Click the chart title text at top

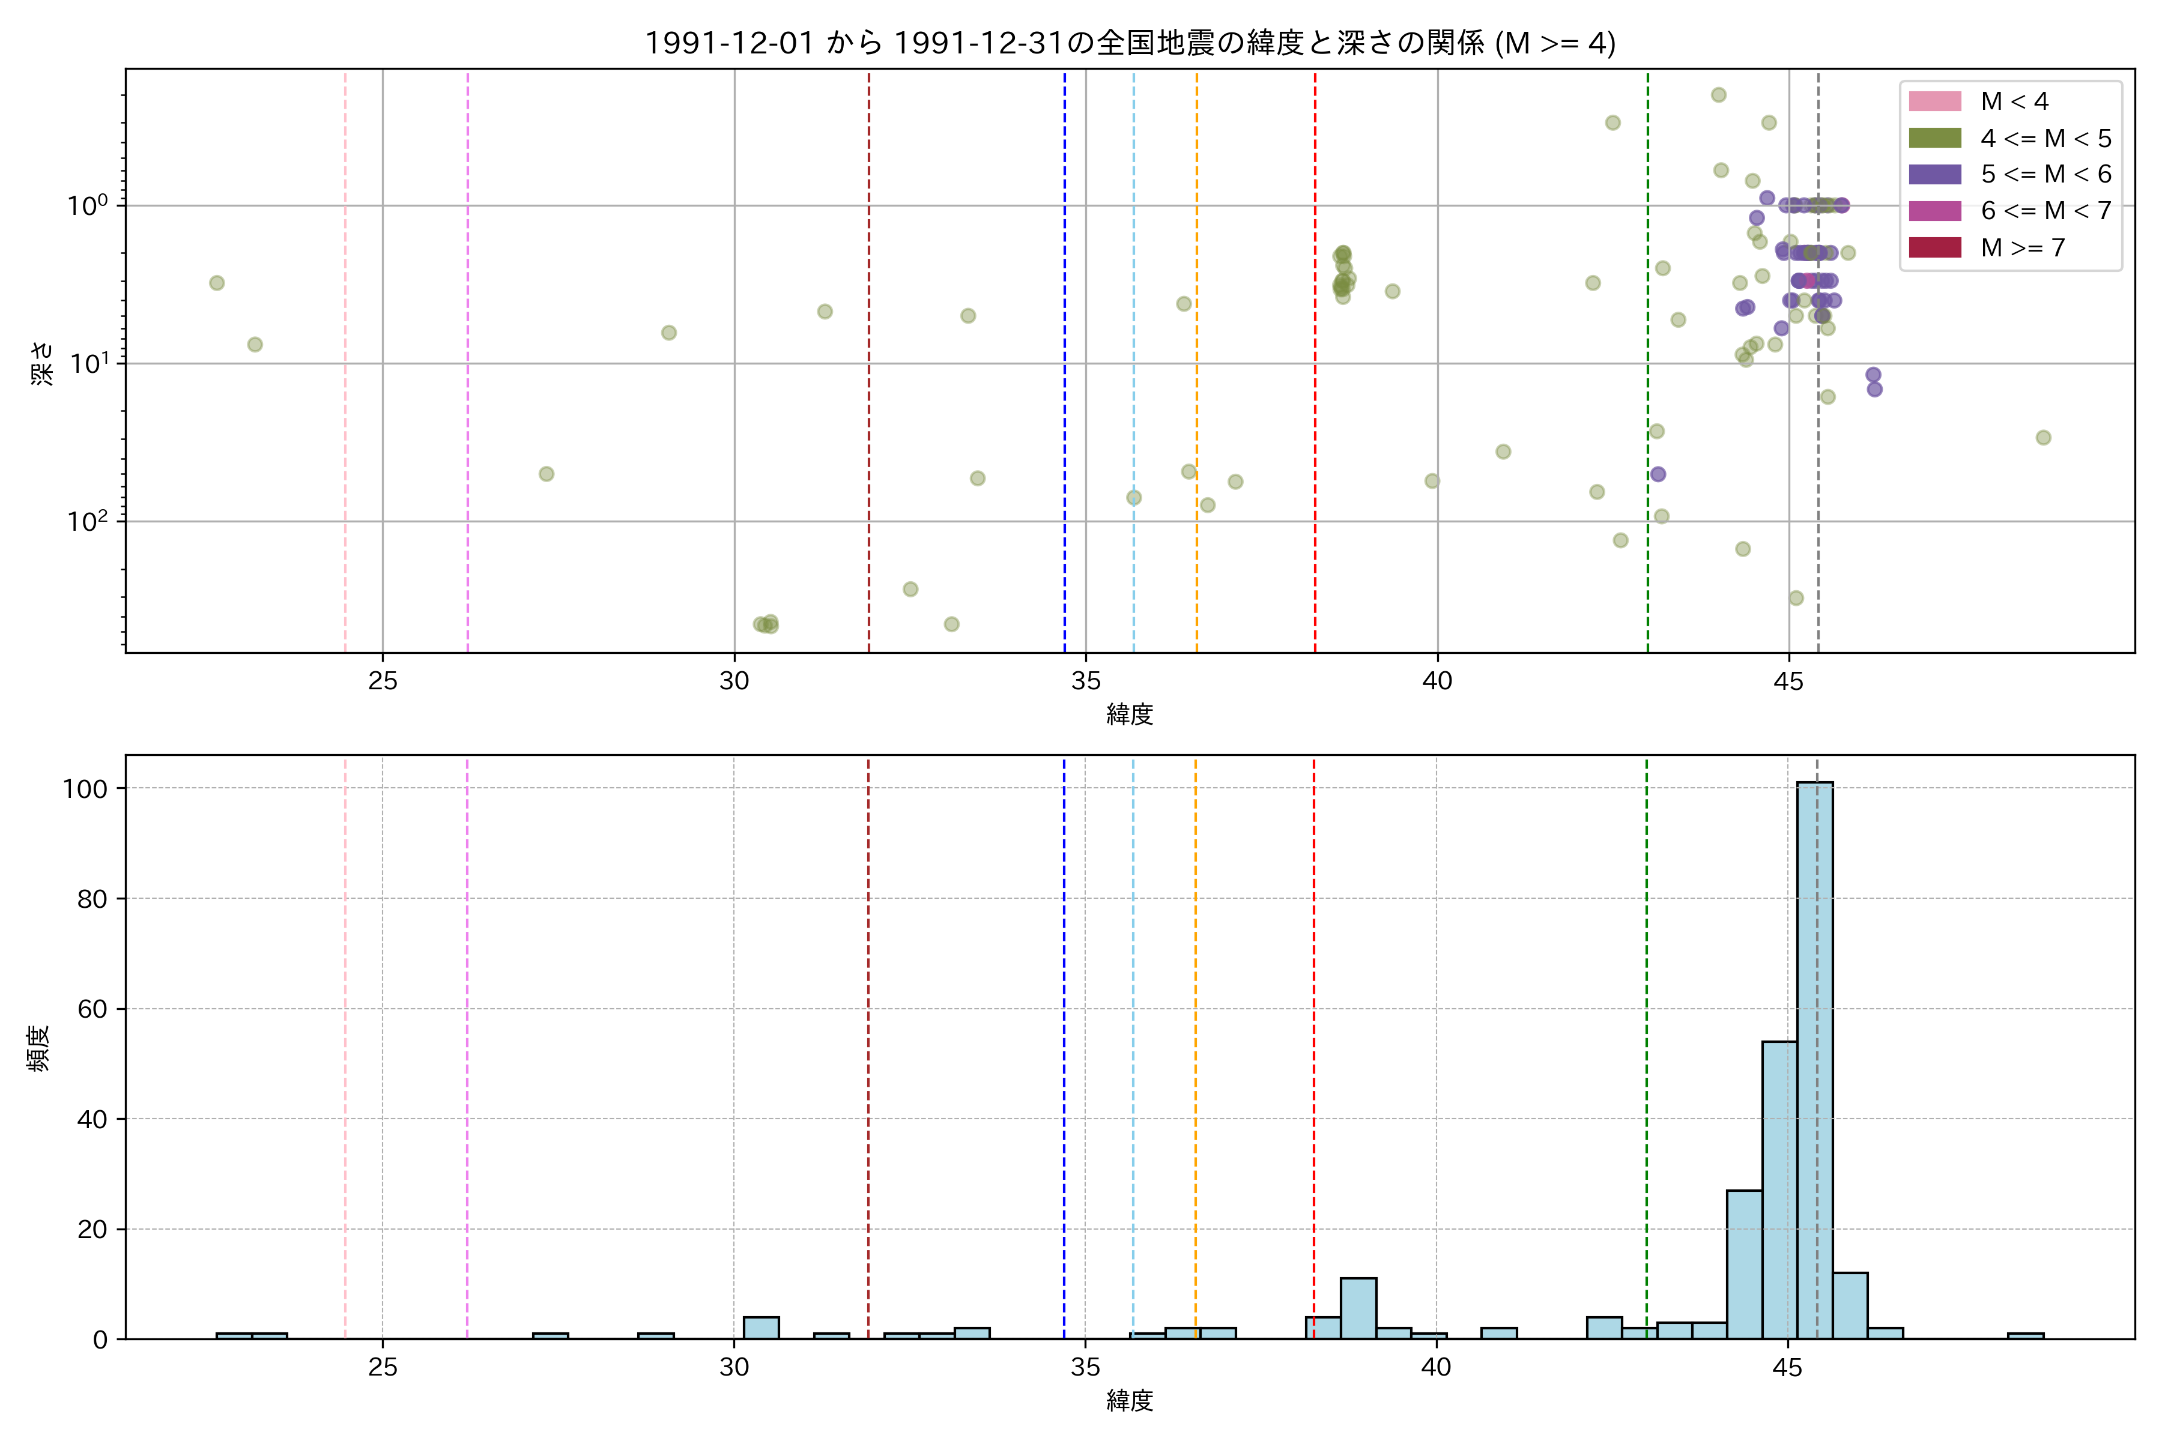(x=1130, y=43)
